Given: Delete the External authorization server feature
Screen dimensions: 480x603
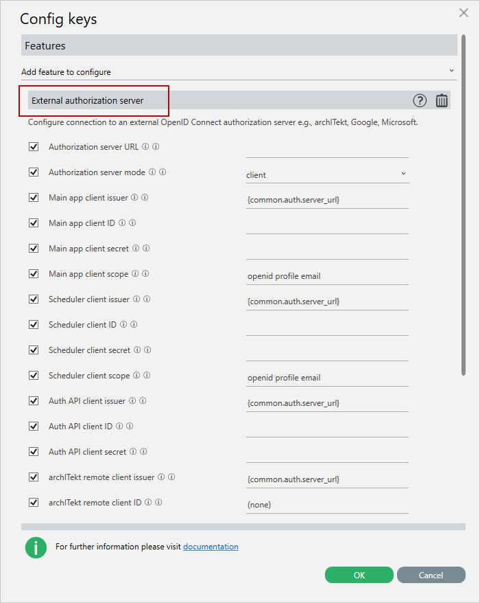Looking at the screenshot, I should pos(442,101).
